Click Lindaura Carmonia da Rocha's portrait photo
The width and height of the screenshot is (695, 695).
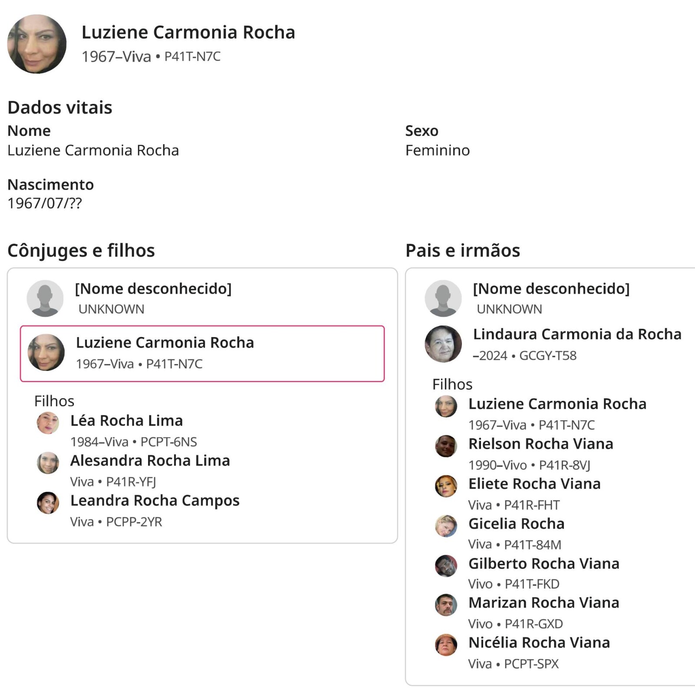443,344
